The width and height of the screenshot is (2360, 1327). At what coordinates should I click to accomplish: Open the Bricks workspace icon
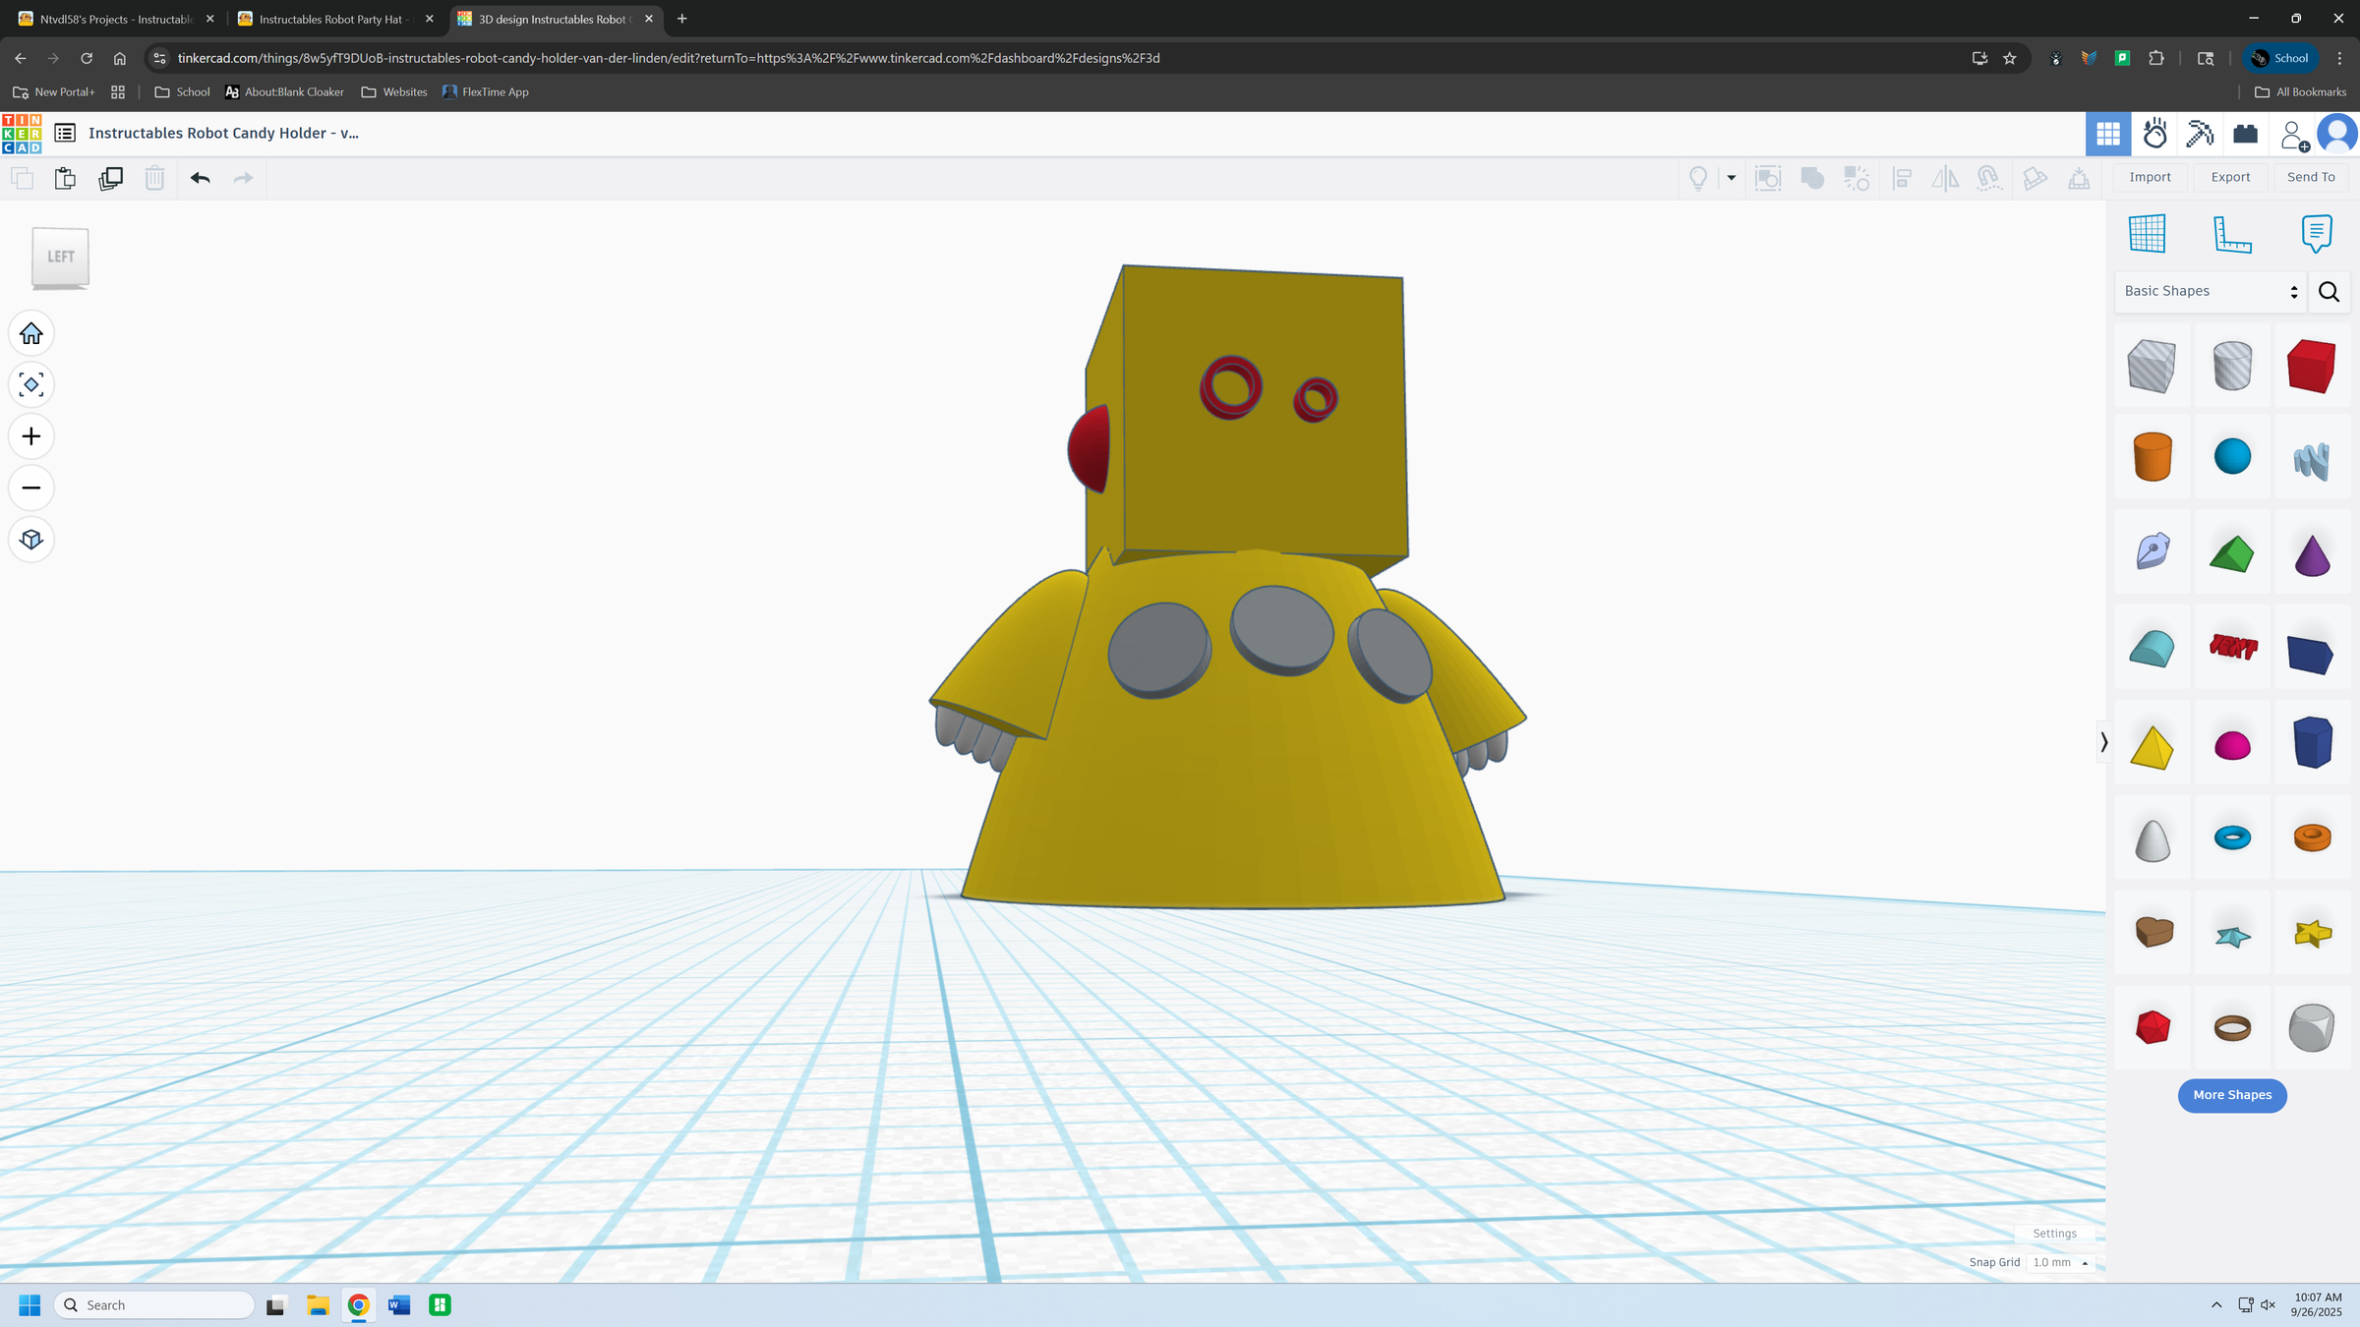(x=2246, y=134)
